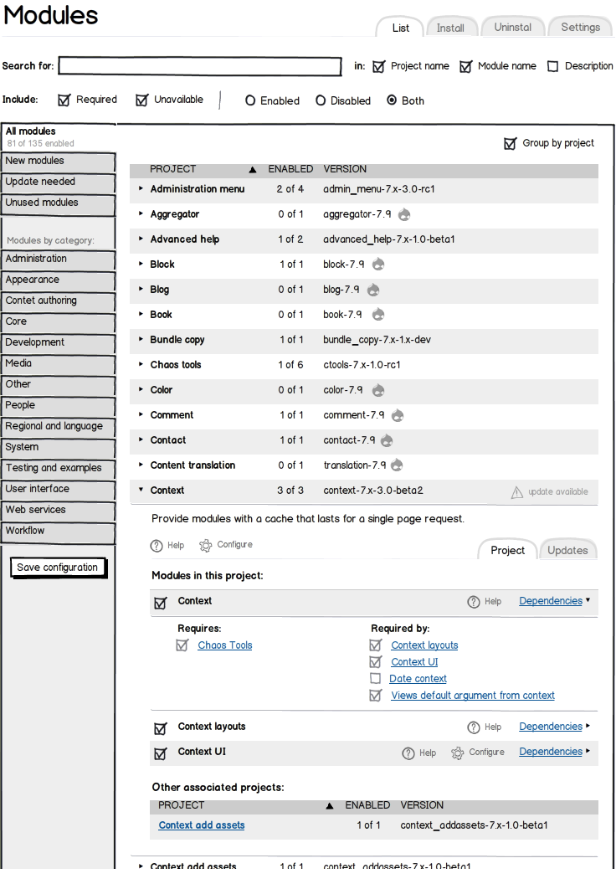Open the Views default argument from context link
Screen dimensions: 616x889
(x=473, y=696)
